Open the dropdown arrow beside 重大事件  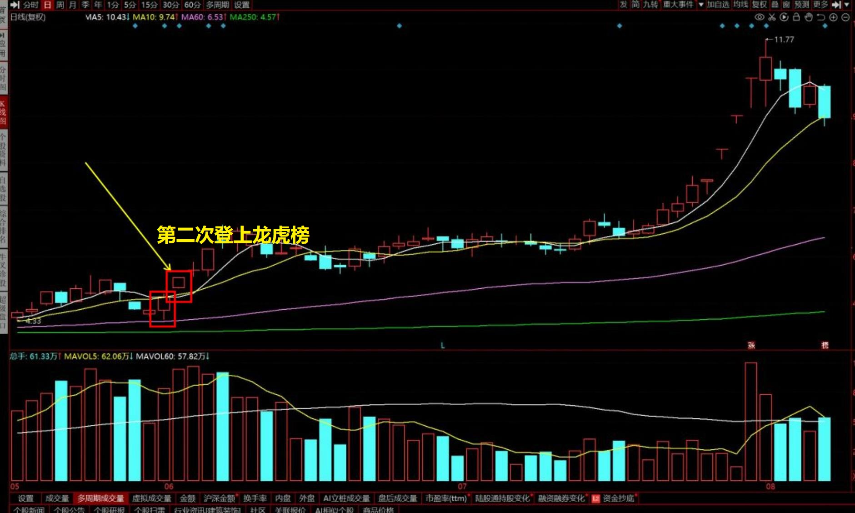[x=700, y=5]
